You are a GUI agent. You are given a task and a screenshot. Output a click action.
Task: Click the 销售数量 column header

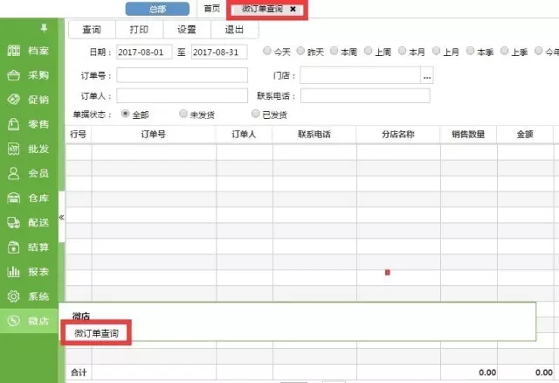468,134
